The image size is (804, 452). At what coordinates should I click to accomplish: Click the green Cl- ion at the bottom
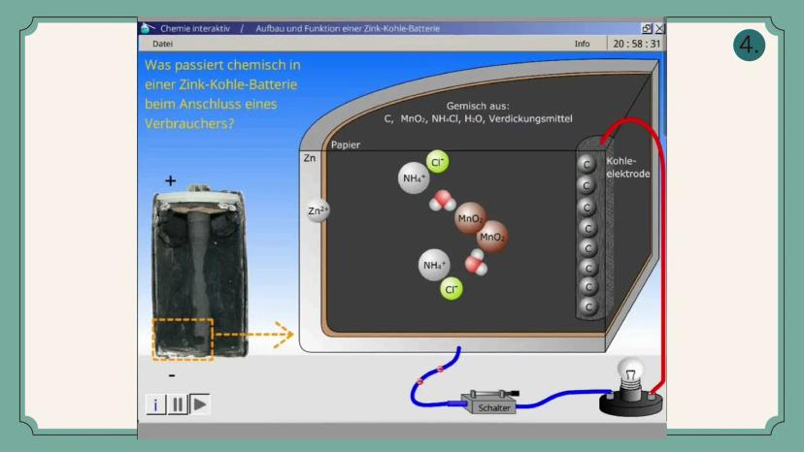tap(451, 288)
